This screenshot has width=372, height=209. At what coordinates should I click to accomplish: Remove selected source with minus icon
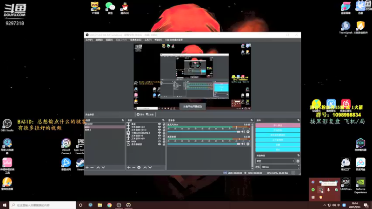click(133, 168)
